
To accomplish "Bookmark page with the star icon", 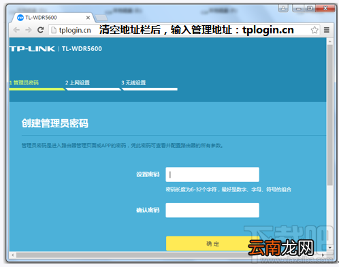I will 314,30.
